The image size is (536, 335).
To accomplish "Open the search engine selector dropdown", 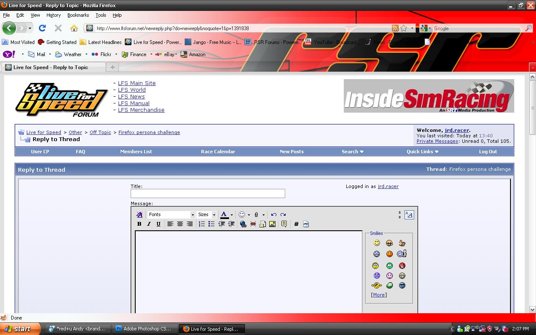I will (x=426, y=28).
